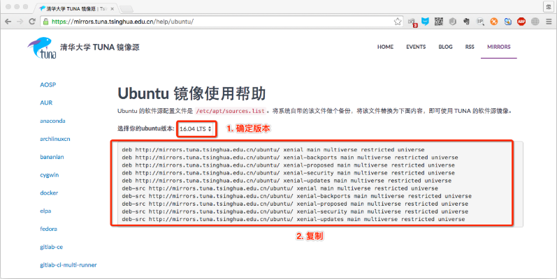
Task: Open the elpa help link
Action: pyautogui.click(x=45, y=211)
